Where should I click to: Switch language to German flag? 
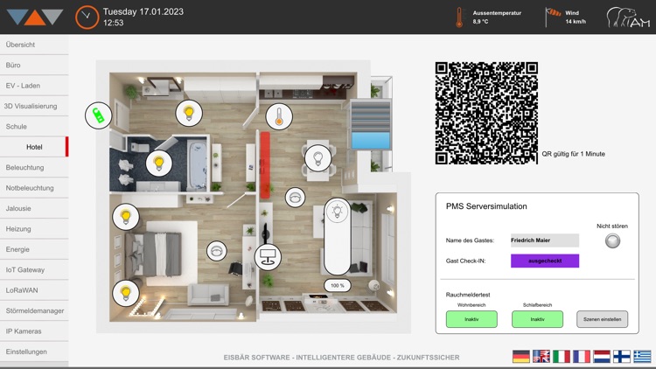tap(521, 357)
